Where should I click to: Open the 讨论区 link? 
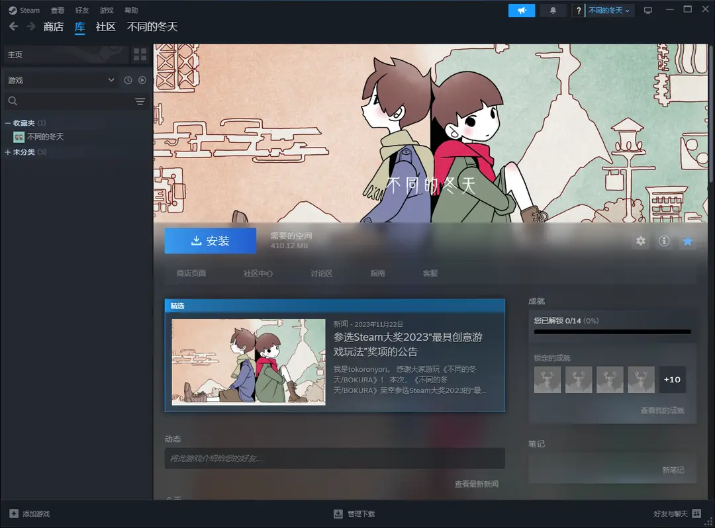[322, 273]
